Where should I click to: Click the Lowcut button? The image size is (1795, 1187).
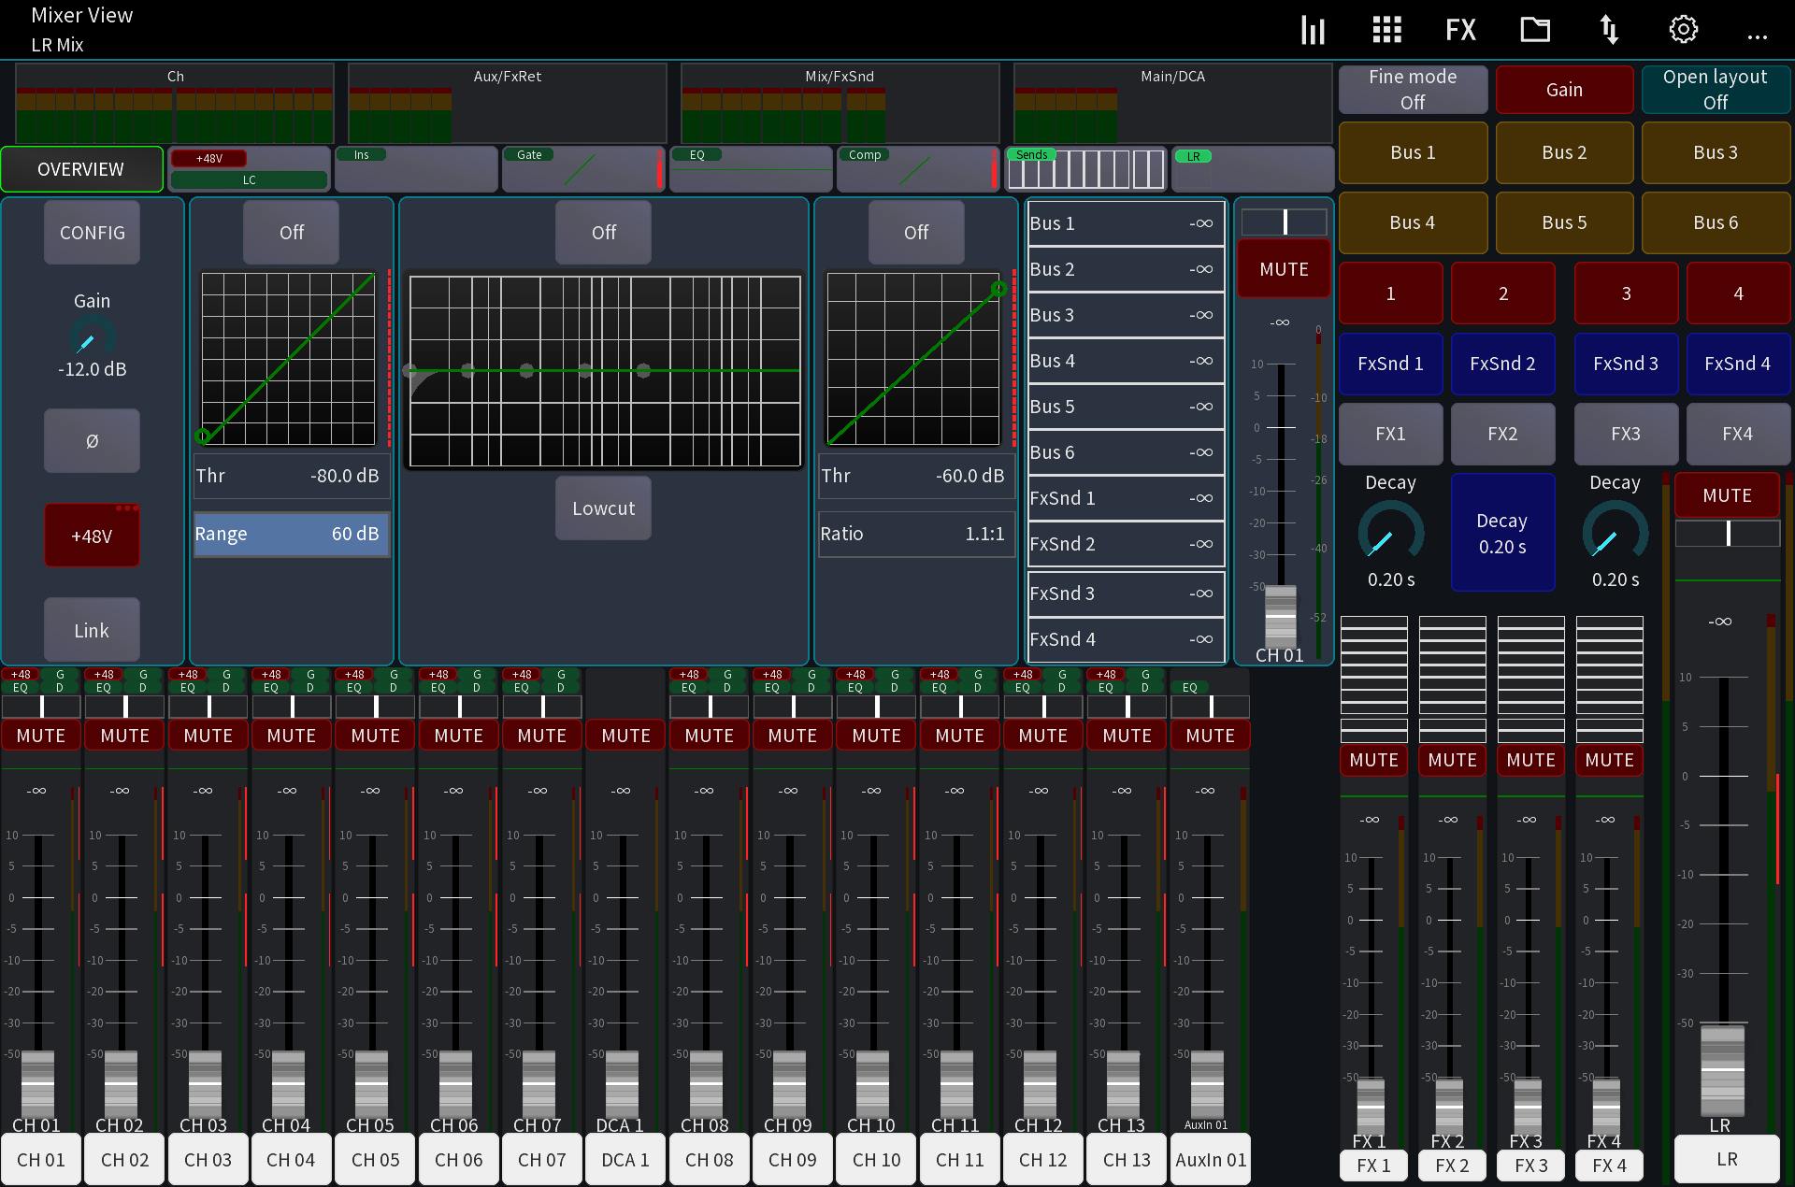pyautogui.click(x=603, y=508)
